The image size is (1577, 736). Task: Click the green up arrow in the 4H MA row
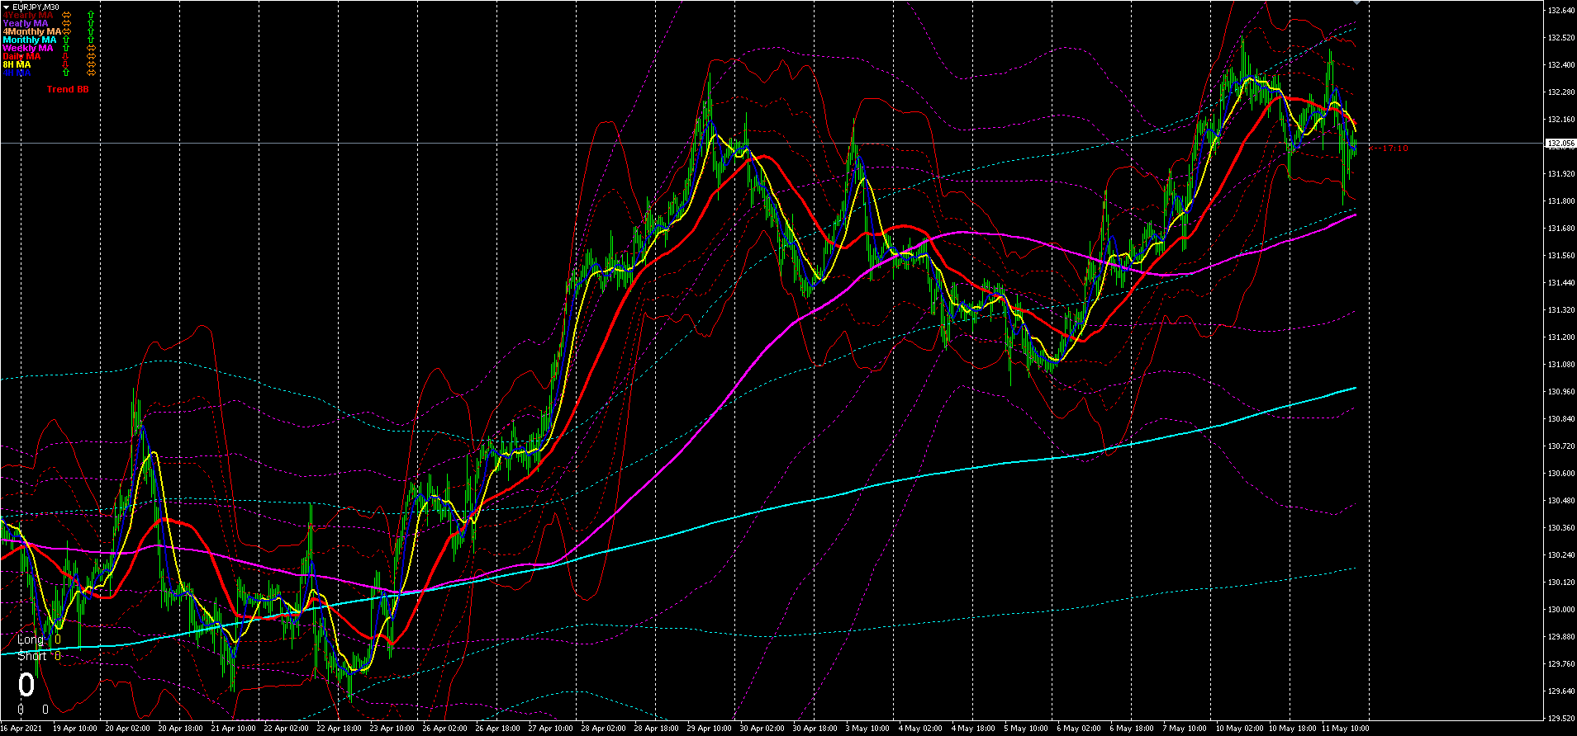coord(66,73)
